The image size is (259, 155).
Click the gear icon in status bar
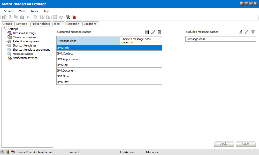click(x=3, y=152)
